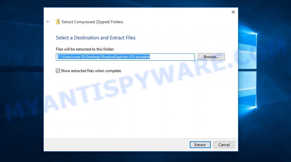Click the back arrow in the wizard

(x=48, y=22)
